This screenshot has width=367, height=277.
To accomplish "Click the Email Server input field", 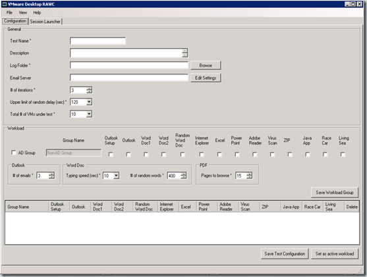I will pyautogui.click(x=128, y=78).
